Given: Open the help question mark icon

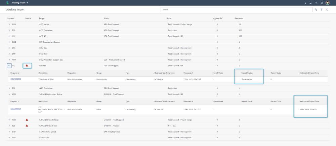Looking at the screenshot, I should [x=322, y=3].
